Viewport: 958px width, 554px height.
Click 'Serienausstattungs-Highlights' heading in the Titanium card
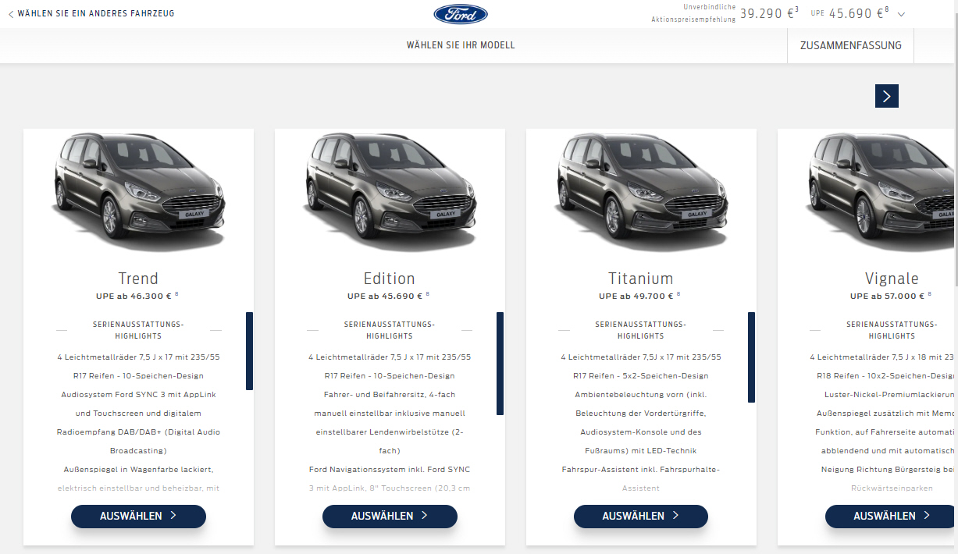pos(641,330)
